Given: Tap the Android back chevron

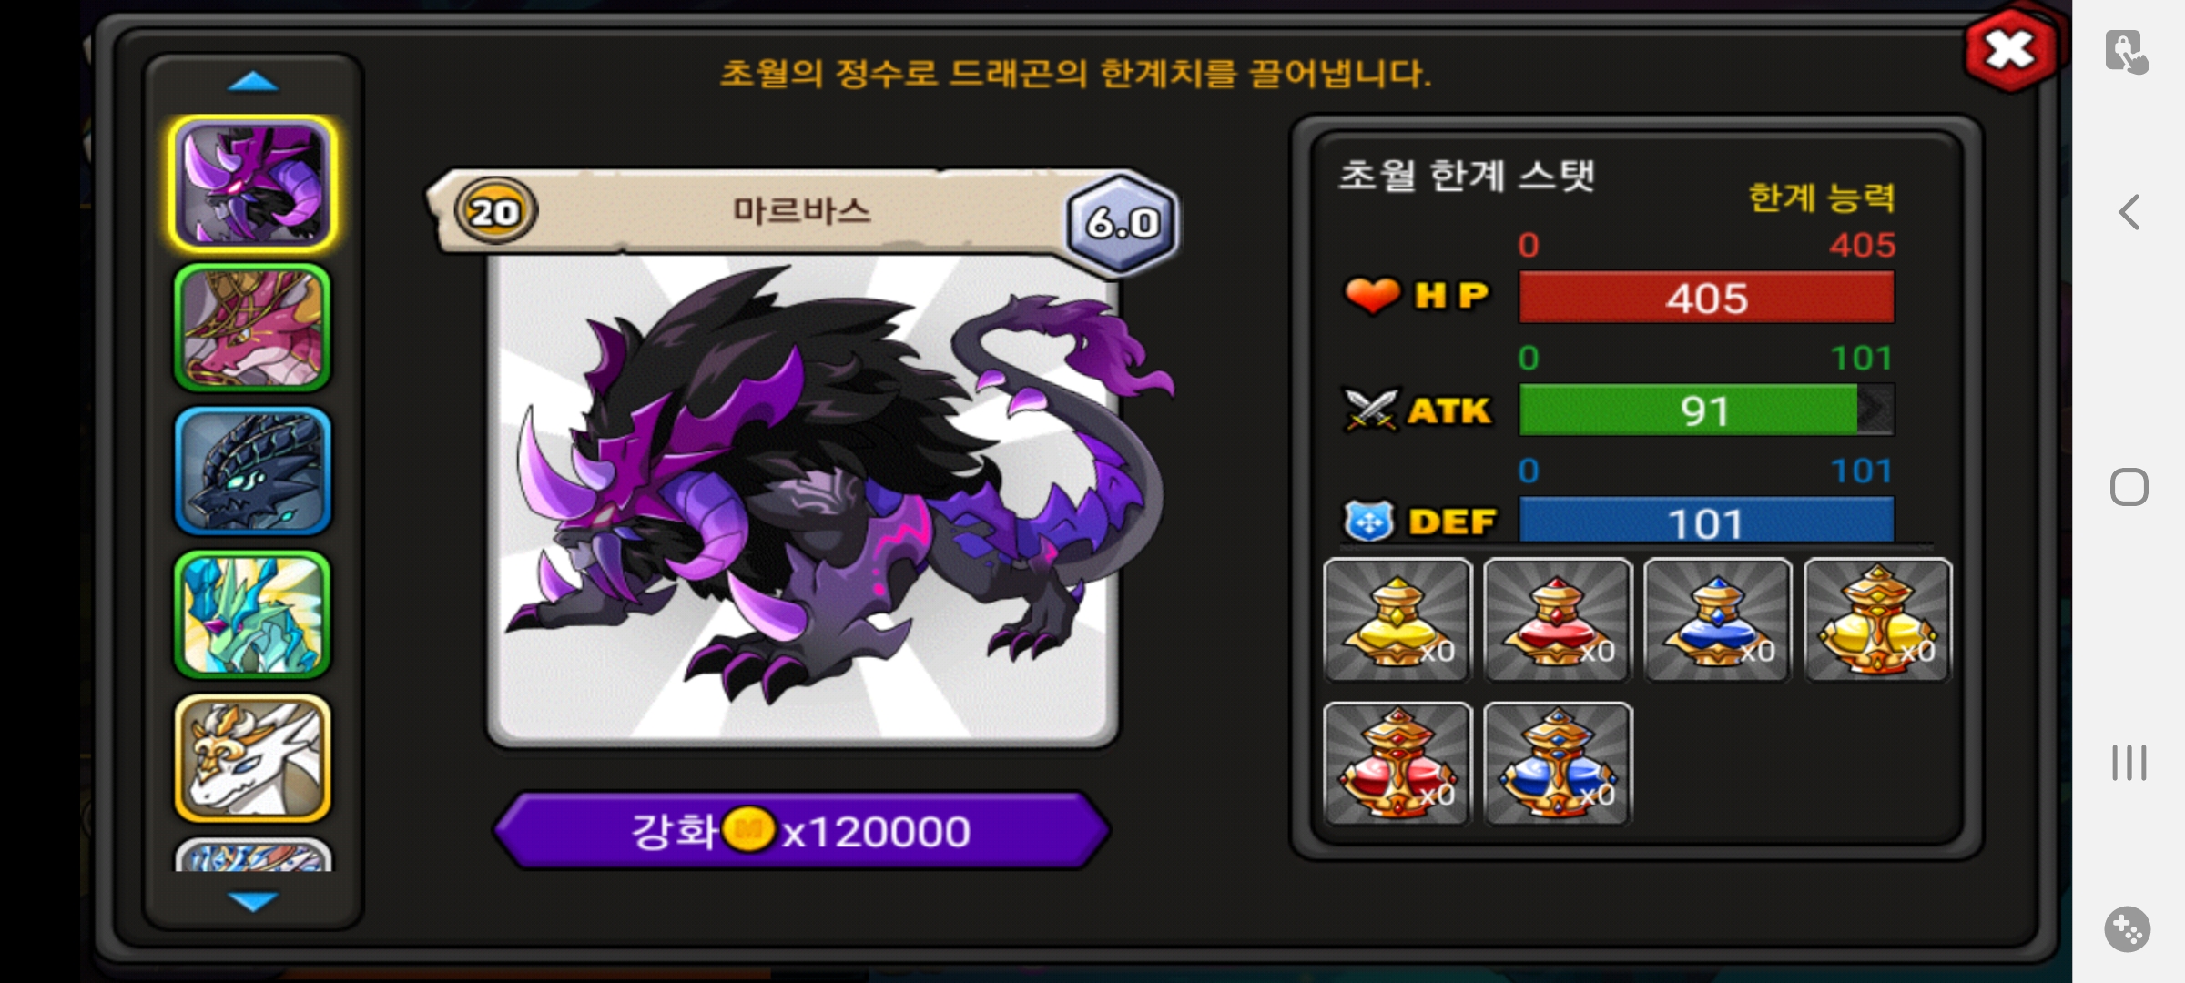Looking at the screenshot, I should click(x=2129, y=212).
